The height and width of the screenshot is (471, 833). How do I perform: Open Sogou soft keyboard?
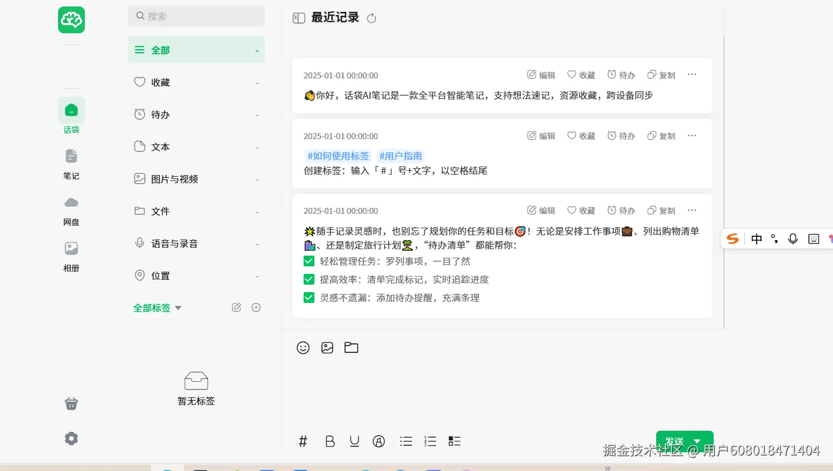(814, 239)
